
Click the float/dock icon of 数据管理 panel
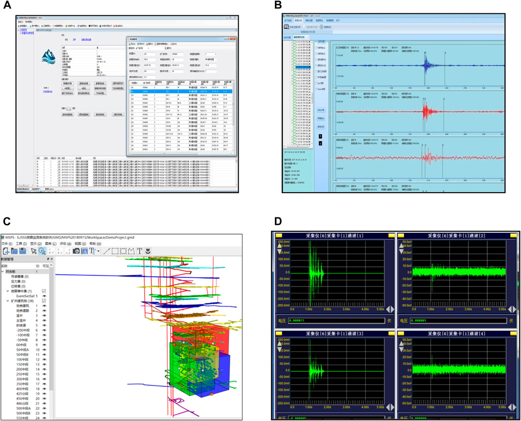coord(48,259)
